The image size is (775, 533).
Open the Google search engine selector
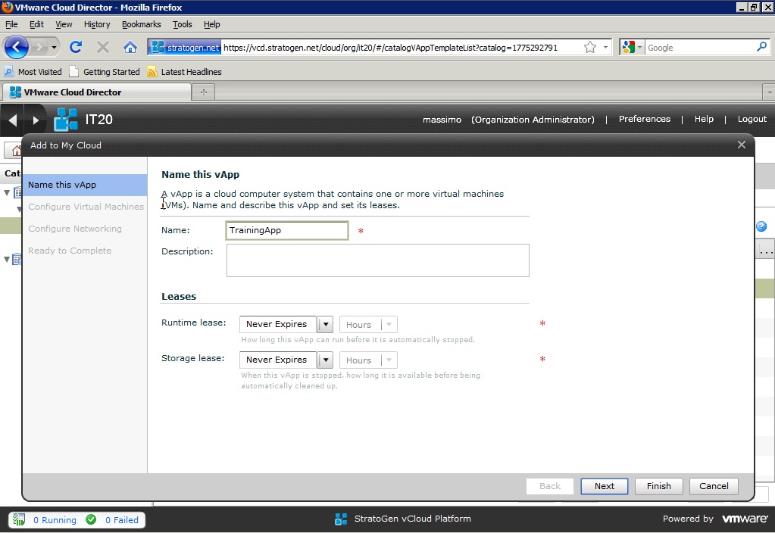click(632, 48)
